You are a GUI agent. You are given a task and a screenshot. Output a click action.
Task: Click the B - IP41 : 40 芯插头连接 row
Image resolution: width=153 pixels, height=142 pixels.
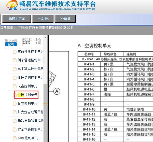click(115, 59)
